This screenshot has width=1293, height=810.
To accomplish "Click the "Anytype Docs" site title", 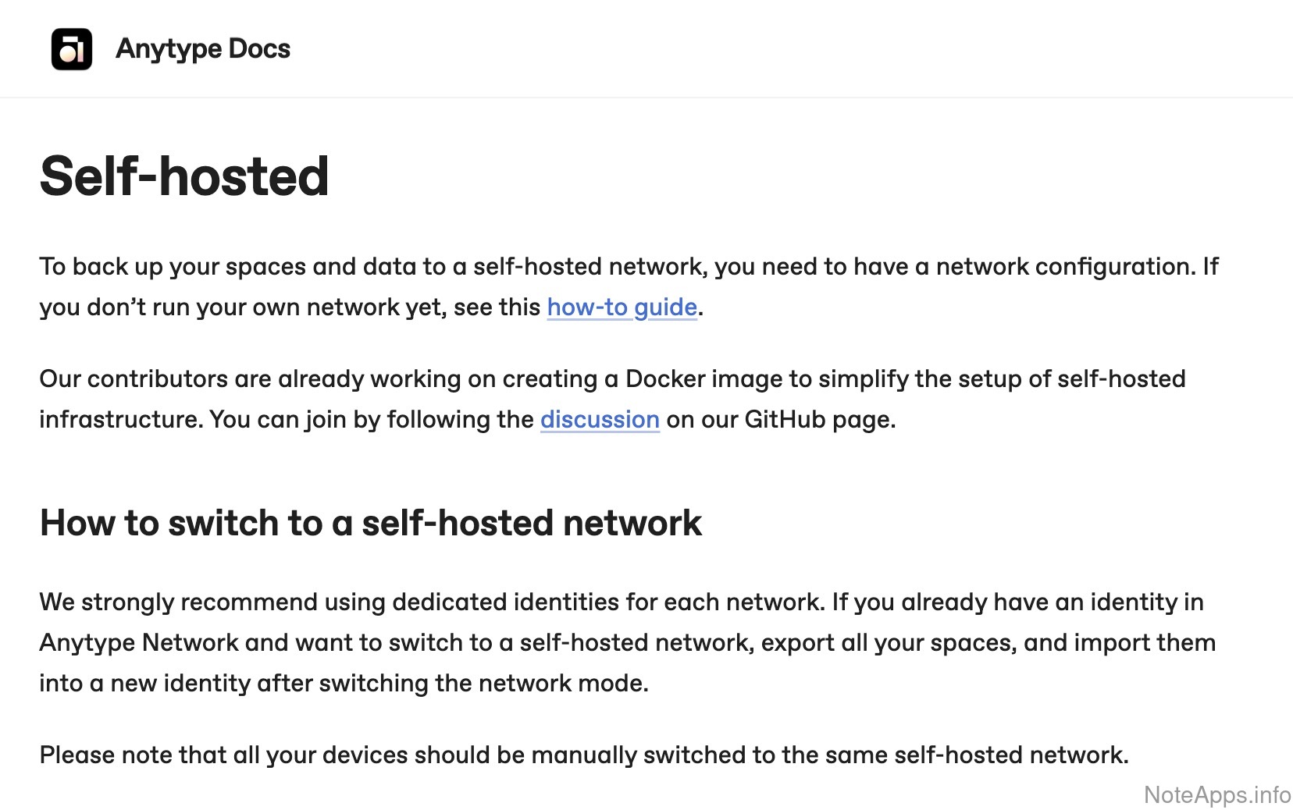I will point(203,49).
